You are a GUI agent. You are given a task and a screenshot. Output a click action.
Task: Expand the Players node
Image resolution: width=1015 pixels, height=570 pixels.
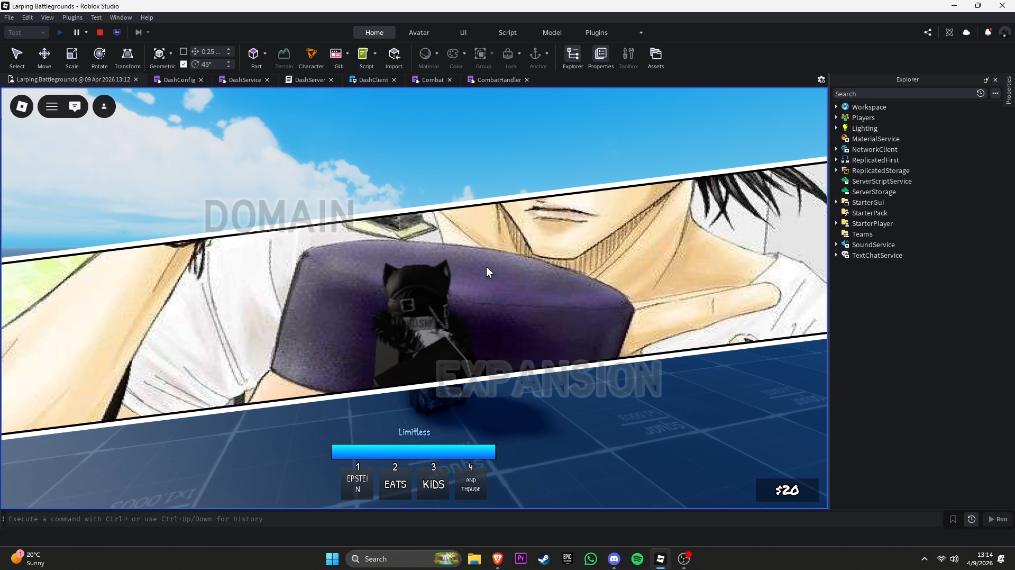click(836, 117)
